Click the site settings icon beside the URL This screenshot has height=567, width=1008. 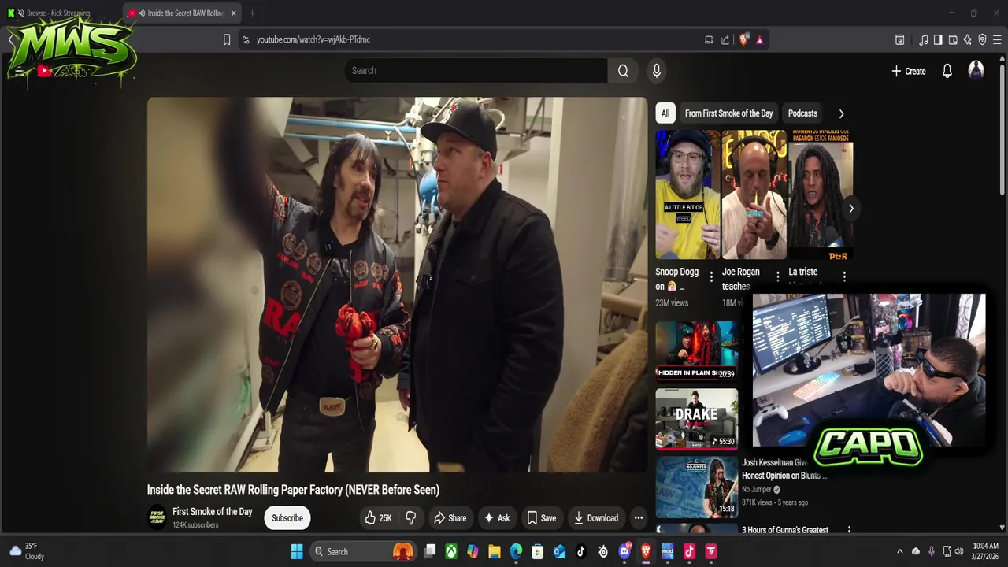click(x=246, y=39)
